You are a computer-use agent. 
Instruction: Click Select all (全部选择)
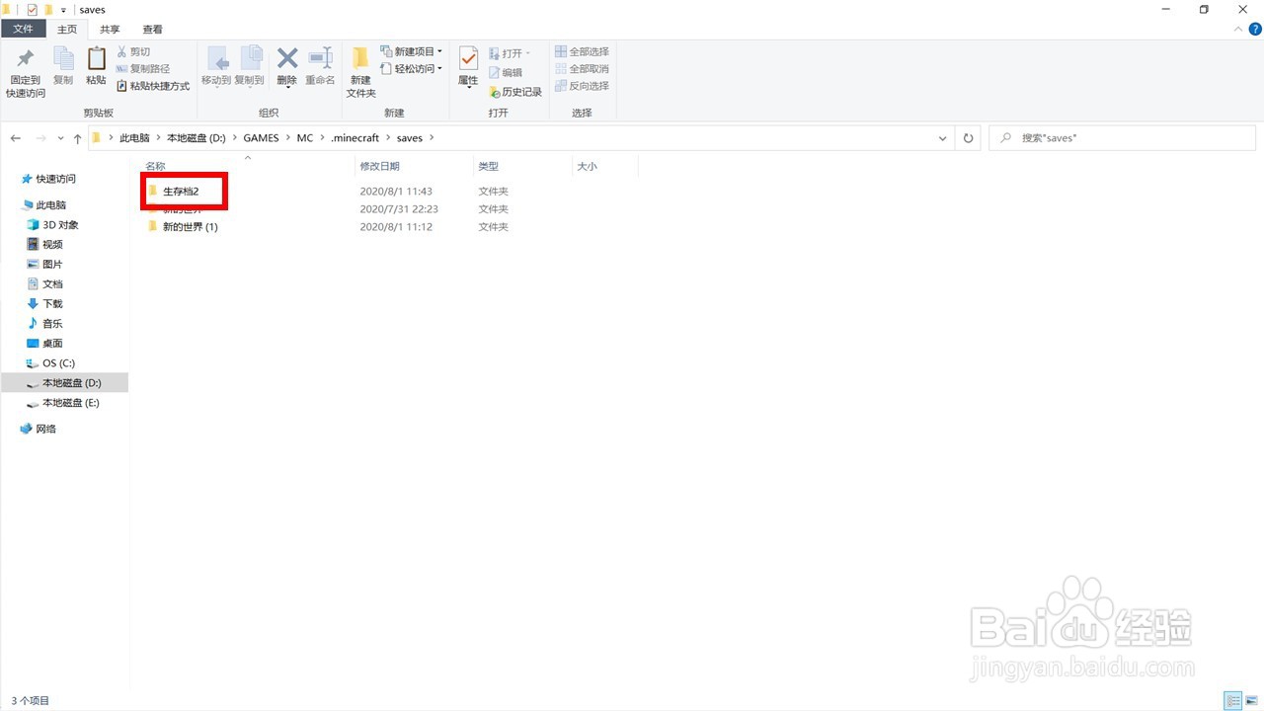coord(582,51)
